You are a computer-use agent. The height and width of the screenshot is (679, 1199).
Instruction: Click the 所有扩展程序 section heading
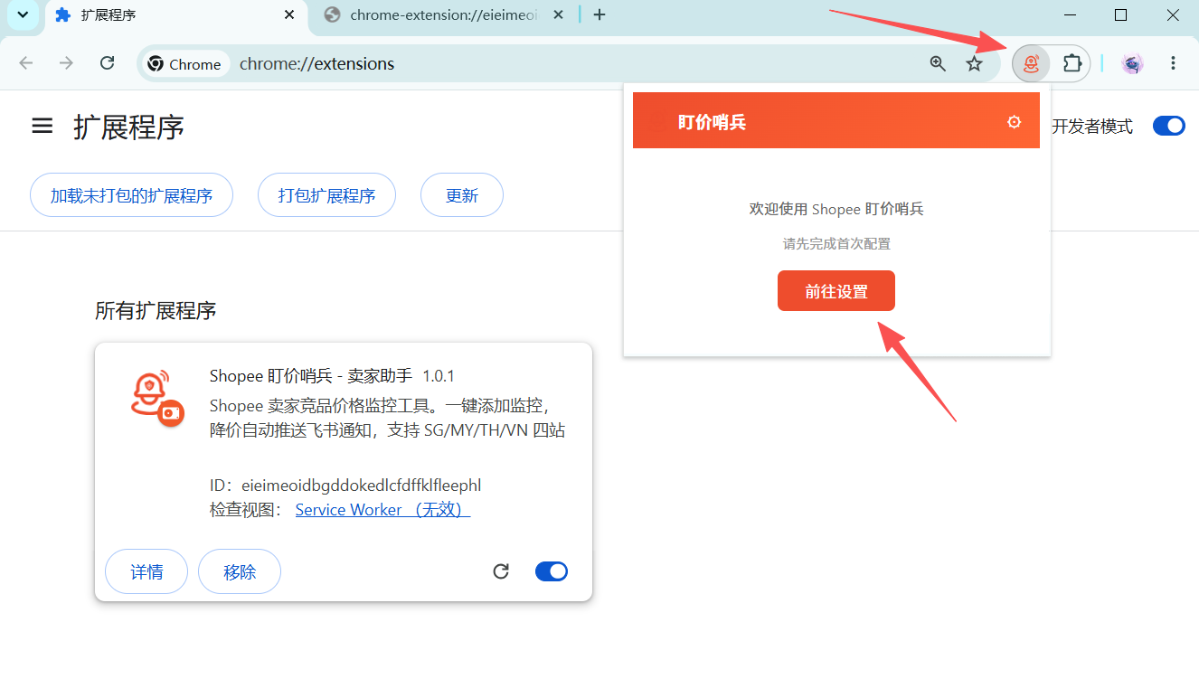click(156, 311)
